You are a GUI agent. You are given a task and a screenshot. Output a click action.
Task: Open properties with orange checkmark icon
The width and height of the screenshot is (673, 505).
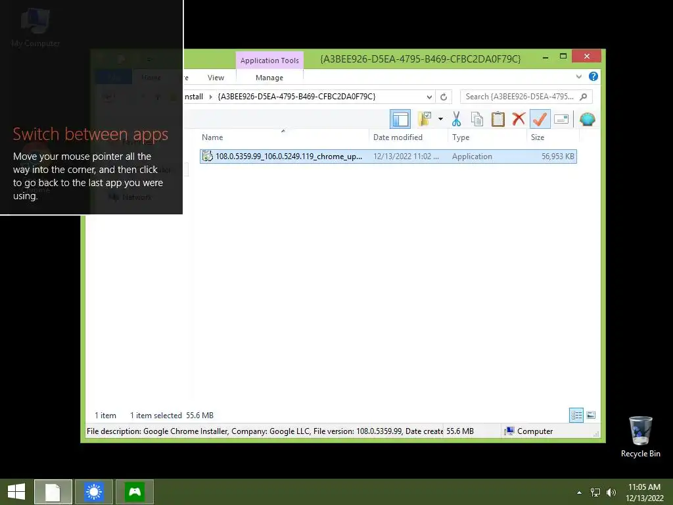[540, 119]
